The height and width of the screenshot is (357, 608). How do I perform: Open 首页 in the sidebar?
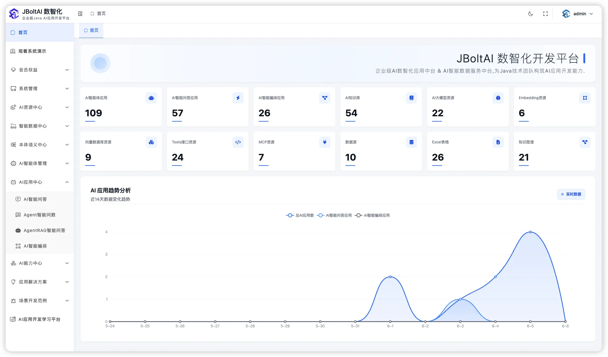coord(40,32)
